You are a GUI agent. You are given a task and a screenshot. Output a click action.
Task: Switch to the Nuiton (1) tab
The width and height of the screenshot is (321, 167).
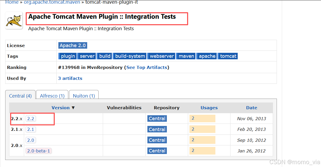(84, 96)
